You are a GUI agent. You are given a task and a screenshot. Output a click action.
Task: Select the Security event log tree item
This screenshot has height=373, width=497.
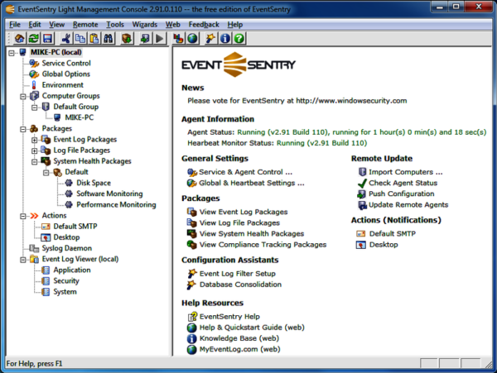click(66, 280)
